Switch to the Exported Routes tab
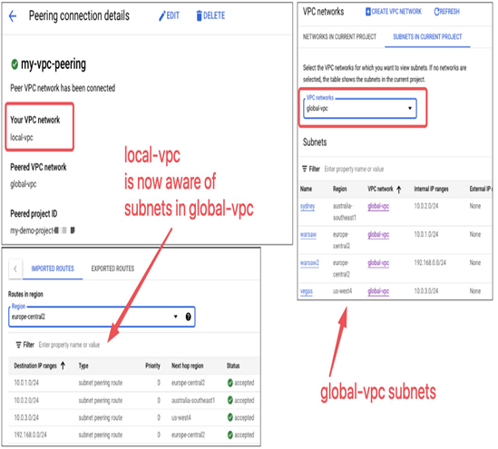Viewport: 498px width, 449px height. (x=112, y=269)
